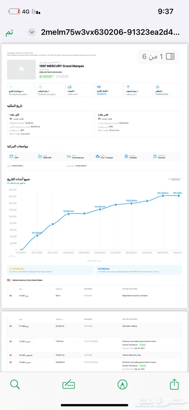189x410 pixels.
Task: Open the accidents card with car icon
Action: (80, 90)
